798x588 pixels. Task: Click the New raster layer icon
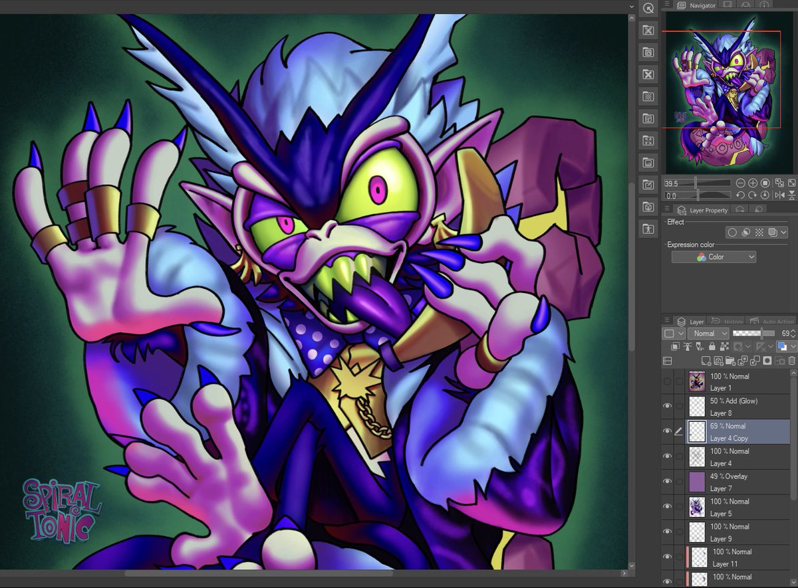click(x=706, y=361)
